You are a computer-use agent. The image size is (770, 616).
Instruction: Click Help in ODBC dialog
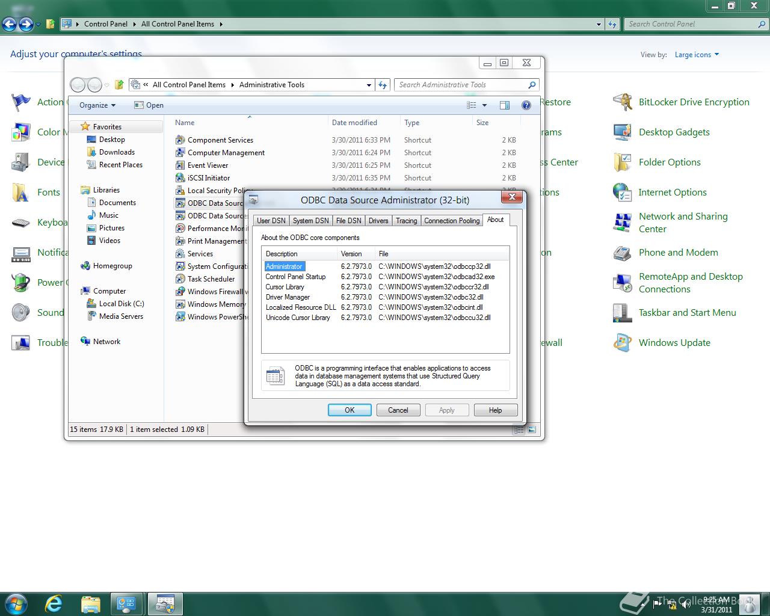495,410
